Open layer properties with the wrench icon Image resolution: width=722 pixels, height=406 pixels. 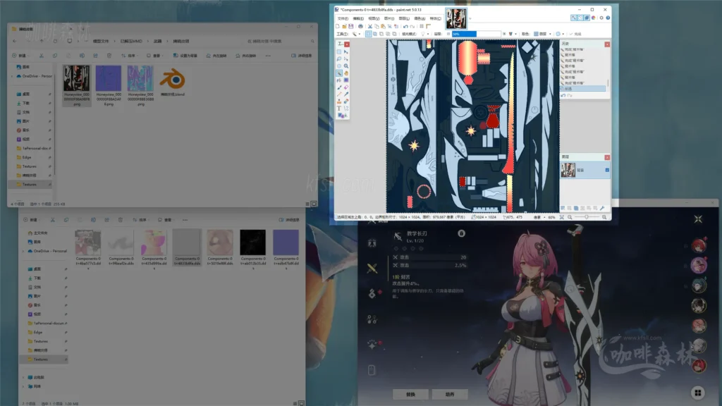tap(603, 207)
